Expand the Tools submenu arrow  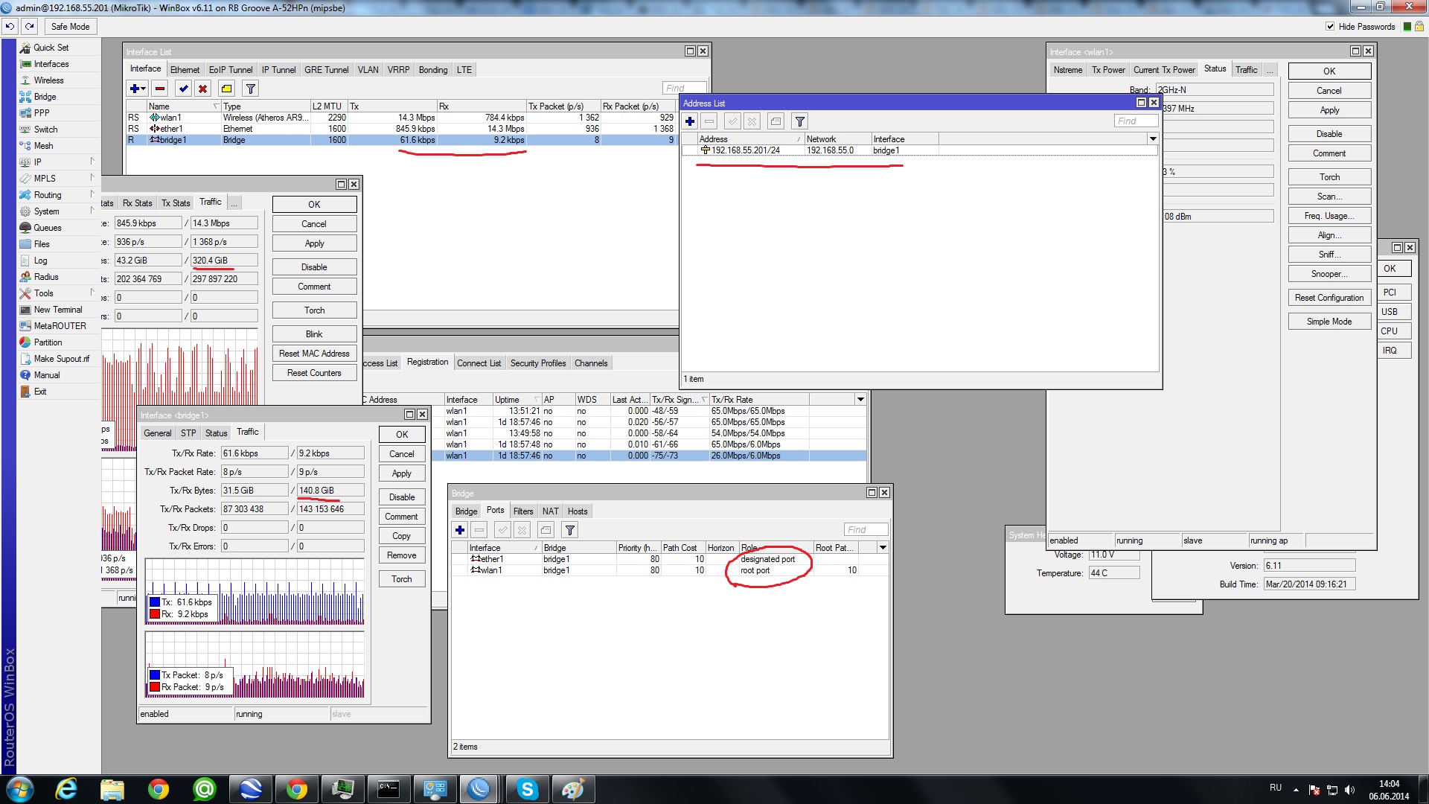tap(92, 292)
